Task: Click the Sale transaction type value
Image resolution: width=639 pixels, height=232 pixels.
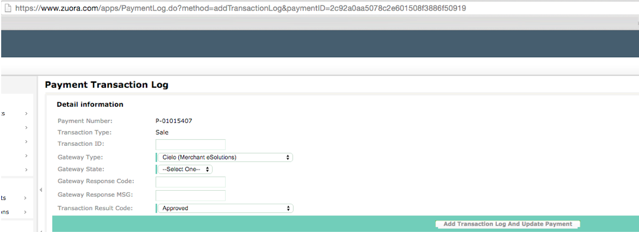Action: pyautogui.click(x=162, y=132)
